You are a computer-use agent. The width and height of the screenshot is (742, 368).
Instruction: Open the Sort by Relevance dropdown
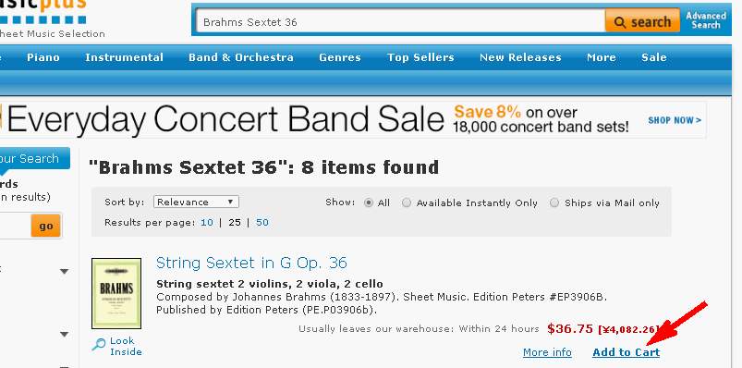point(196,202)
